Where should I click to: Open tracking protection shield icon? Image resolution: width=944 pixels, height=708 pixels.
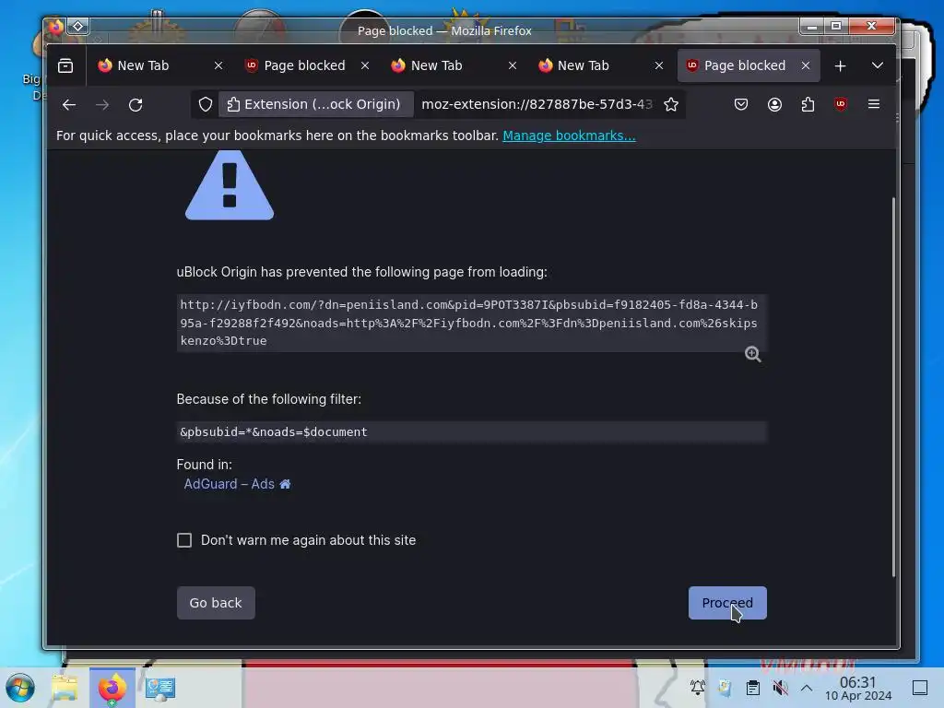tap(206, 105)
